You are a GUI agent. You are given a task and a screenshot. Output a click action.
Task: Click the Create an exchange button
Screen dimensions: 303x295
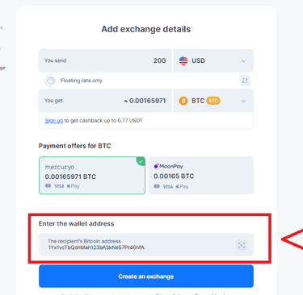click(146, 276)
